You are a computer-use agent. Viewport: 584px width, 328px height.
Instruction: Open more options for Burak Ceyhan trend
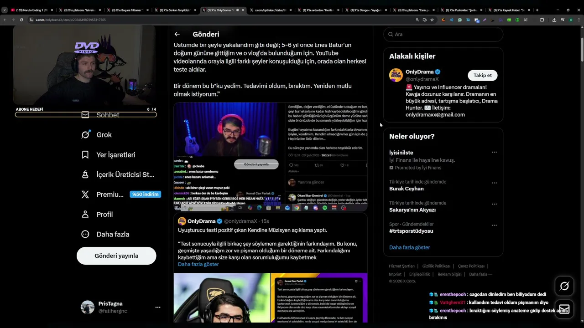click(494, 183)
